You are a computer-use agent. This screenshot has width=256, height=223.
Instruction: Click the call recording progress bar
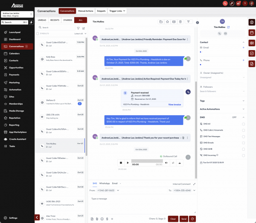[x=146, y=161]
